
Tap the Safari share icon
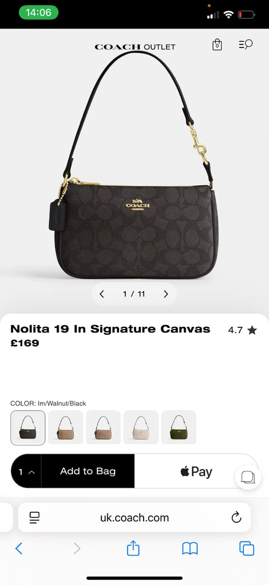(x=133, y=548)
